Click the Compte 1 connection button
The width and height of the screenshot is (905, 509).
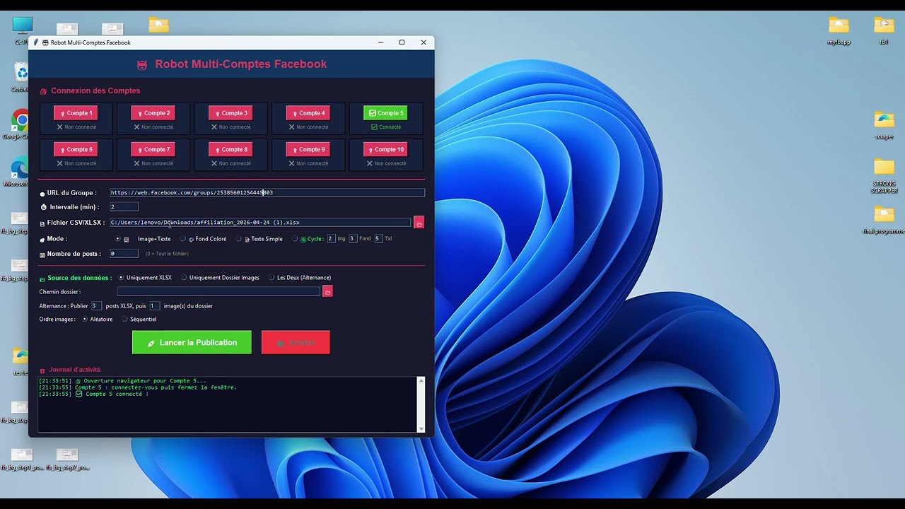click(76, 113)
